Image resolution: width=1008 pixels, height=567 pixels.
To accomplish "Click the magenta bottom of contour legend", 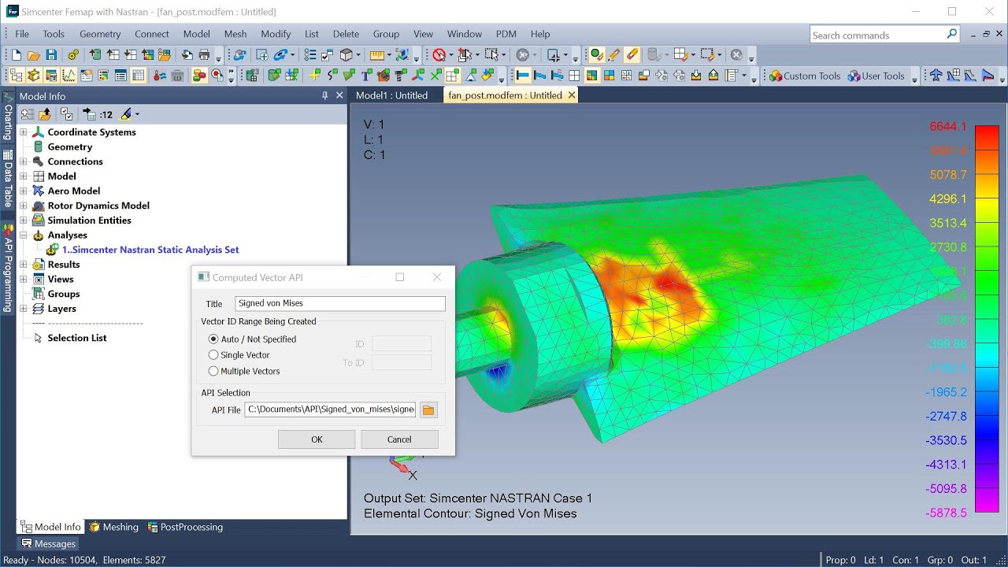I will pyautogui.click(x=987, y=501).
